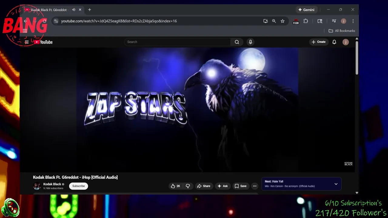
Task: Click the 9.74M subscribers text
Action: [53, 188]
